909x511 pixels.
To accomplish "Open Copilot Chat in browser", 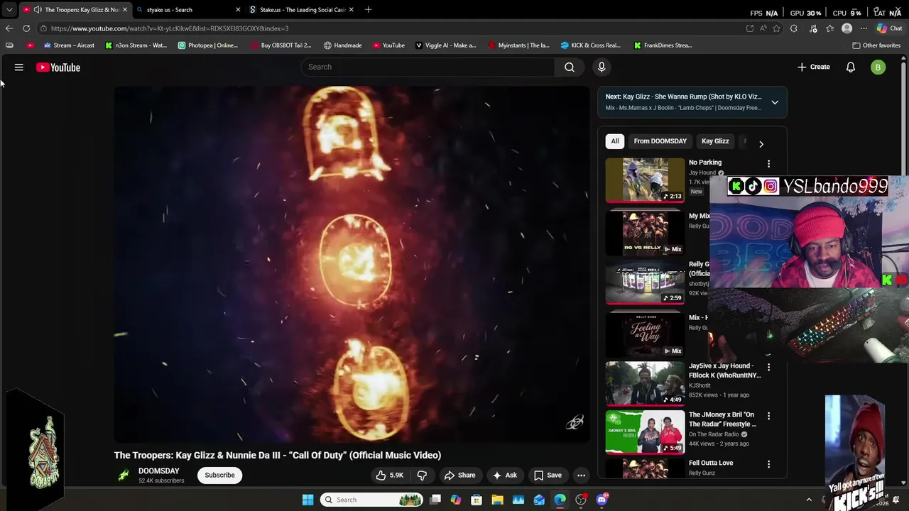I will pyautogui.click(x=889, y=28).
